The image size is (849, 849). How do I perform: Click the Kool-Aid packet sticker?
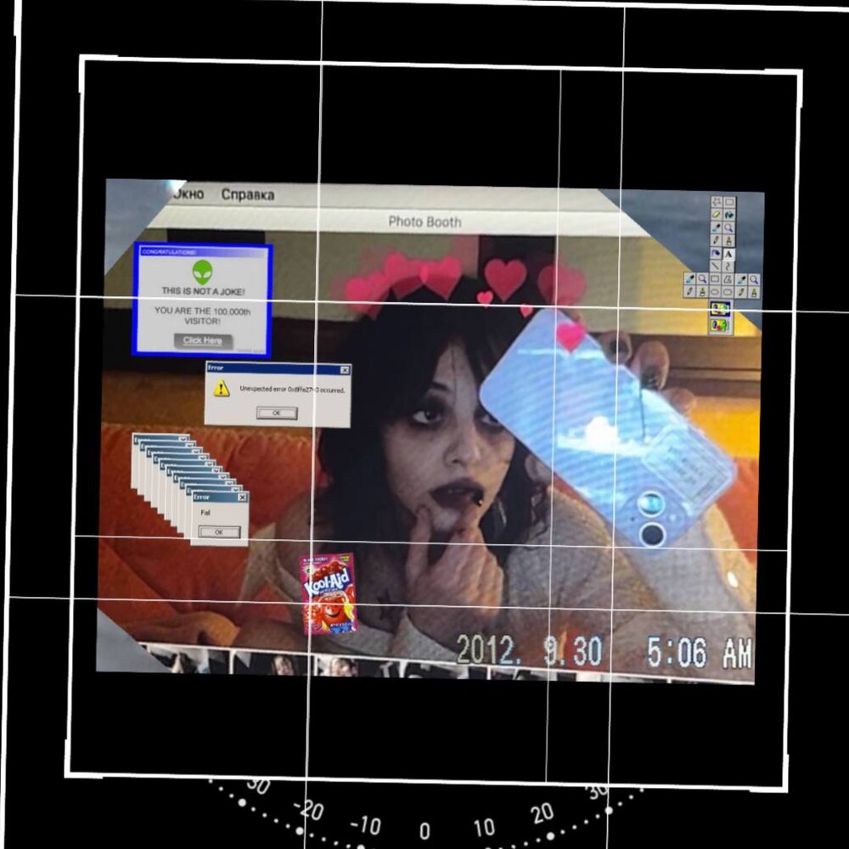pos(329,593)
